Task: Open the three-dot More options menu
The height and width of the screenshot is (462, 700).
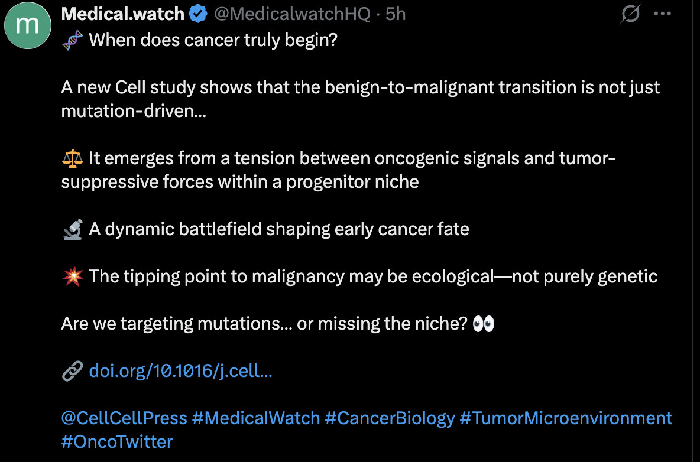Action: tap(662, 14)
